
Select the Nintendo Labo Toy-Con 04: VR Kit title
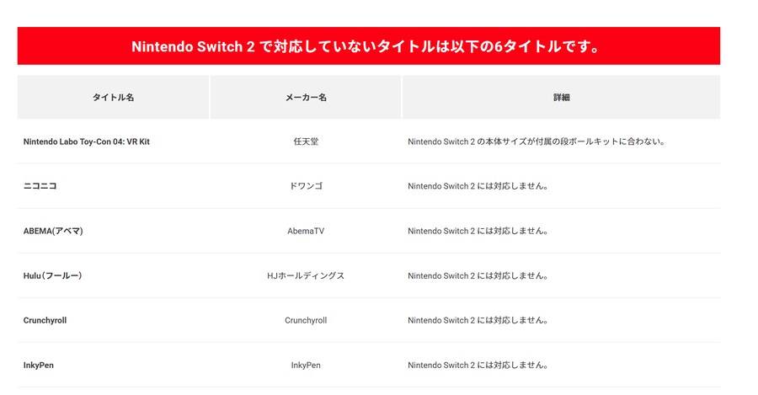[87, 141]
